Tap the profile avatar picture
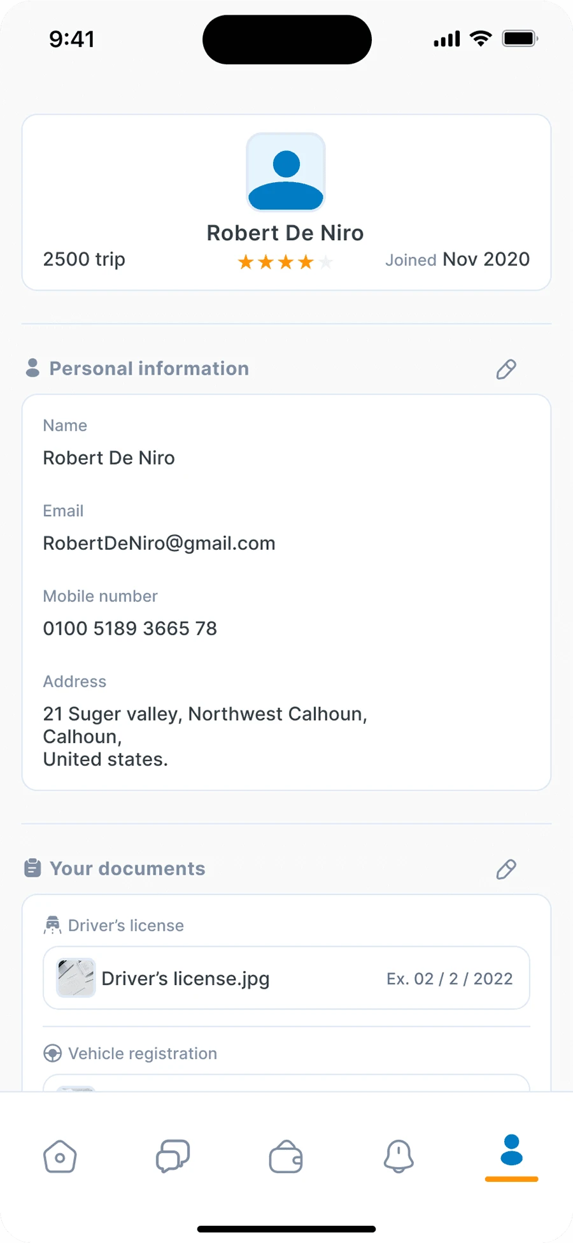Screen dimensions: 573x1243 [286, 172]
